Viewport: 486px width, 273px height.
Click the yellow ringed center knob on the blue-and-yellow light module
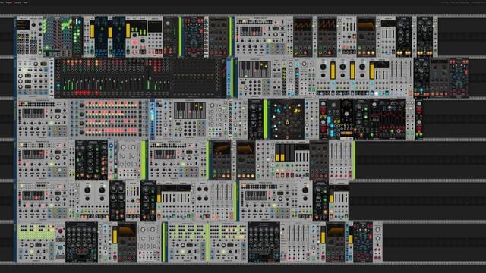[x=287, y=123]
